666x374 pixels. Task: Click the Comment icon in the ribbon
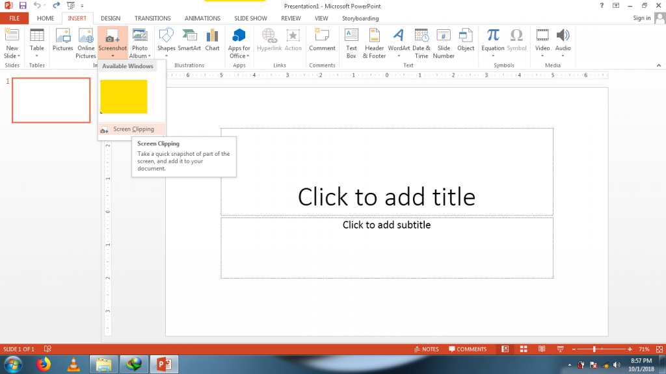pyautogui.click(x=322, y=41)
